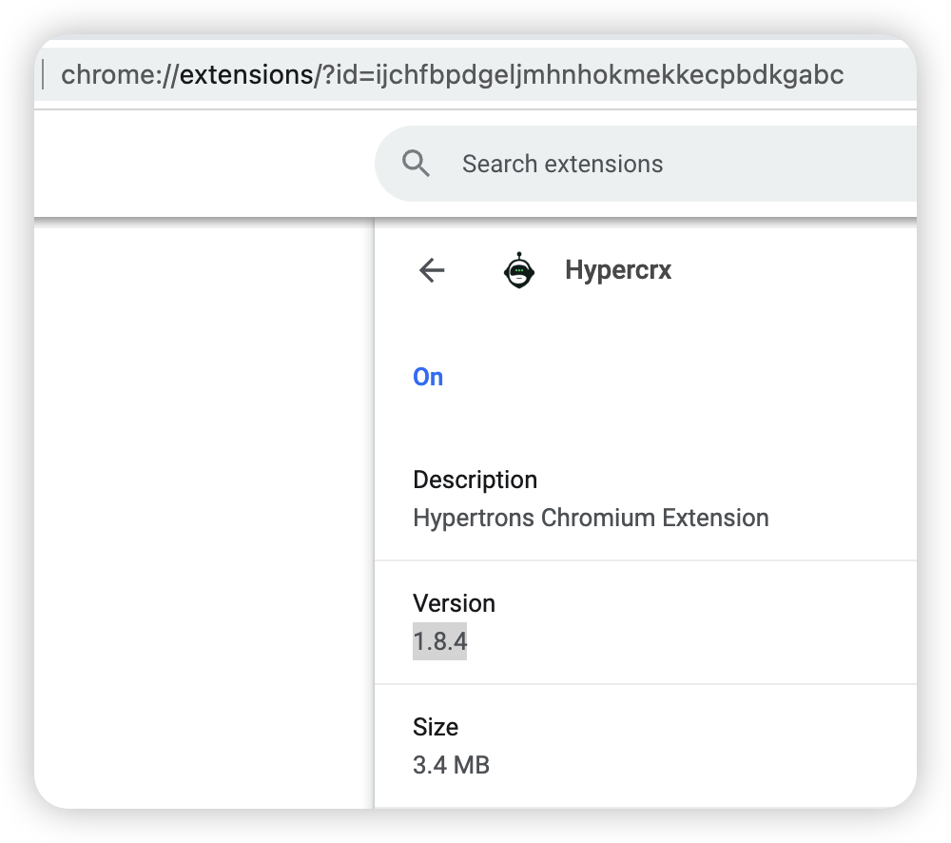The image size is (951, 843).
Task: Select the Hypercrx title text
Action: click(618, 270)
